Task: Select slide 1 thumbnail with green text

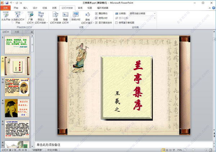Action: [17, 45]
